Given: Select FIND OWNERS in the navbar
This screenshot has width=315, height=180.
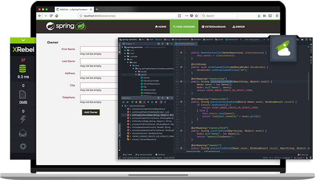Looking at the screenshot, I should click(184, 26).
